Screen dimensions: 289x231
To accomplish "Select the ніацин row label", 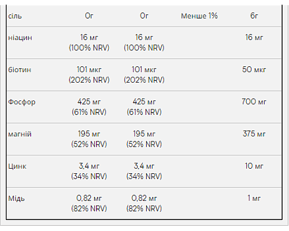I will (x=20, y=38).
